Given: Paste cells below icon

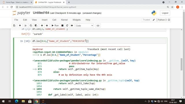Looking at the screenshot, I should (36, 26).
